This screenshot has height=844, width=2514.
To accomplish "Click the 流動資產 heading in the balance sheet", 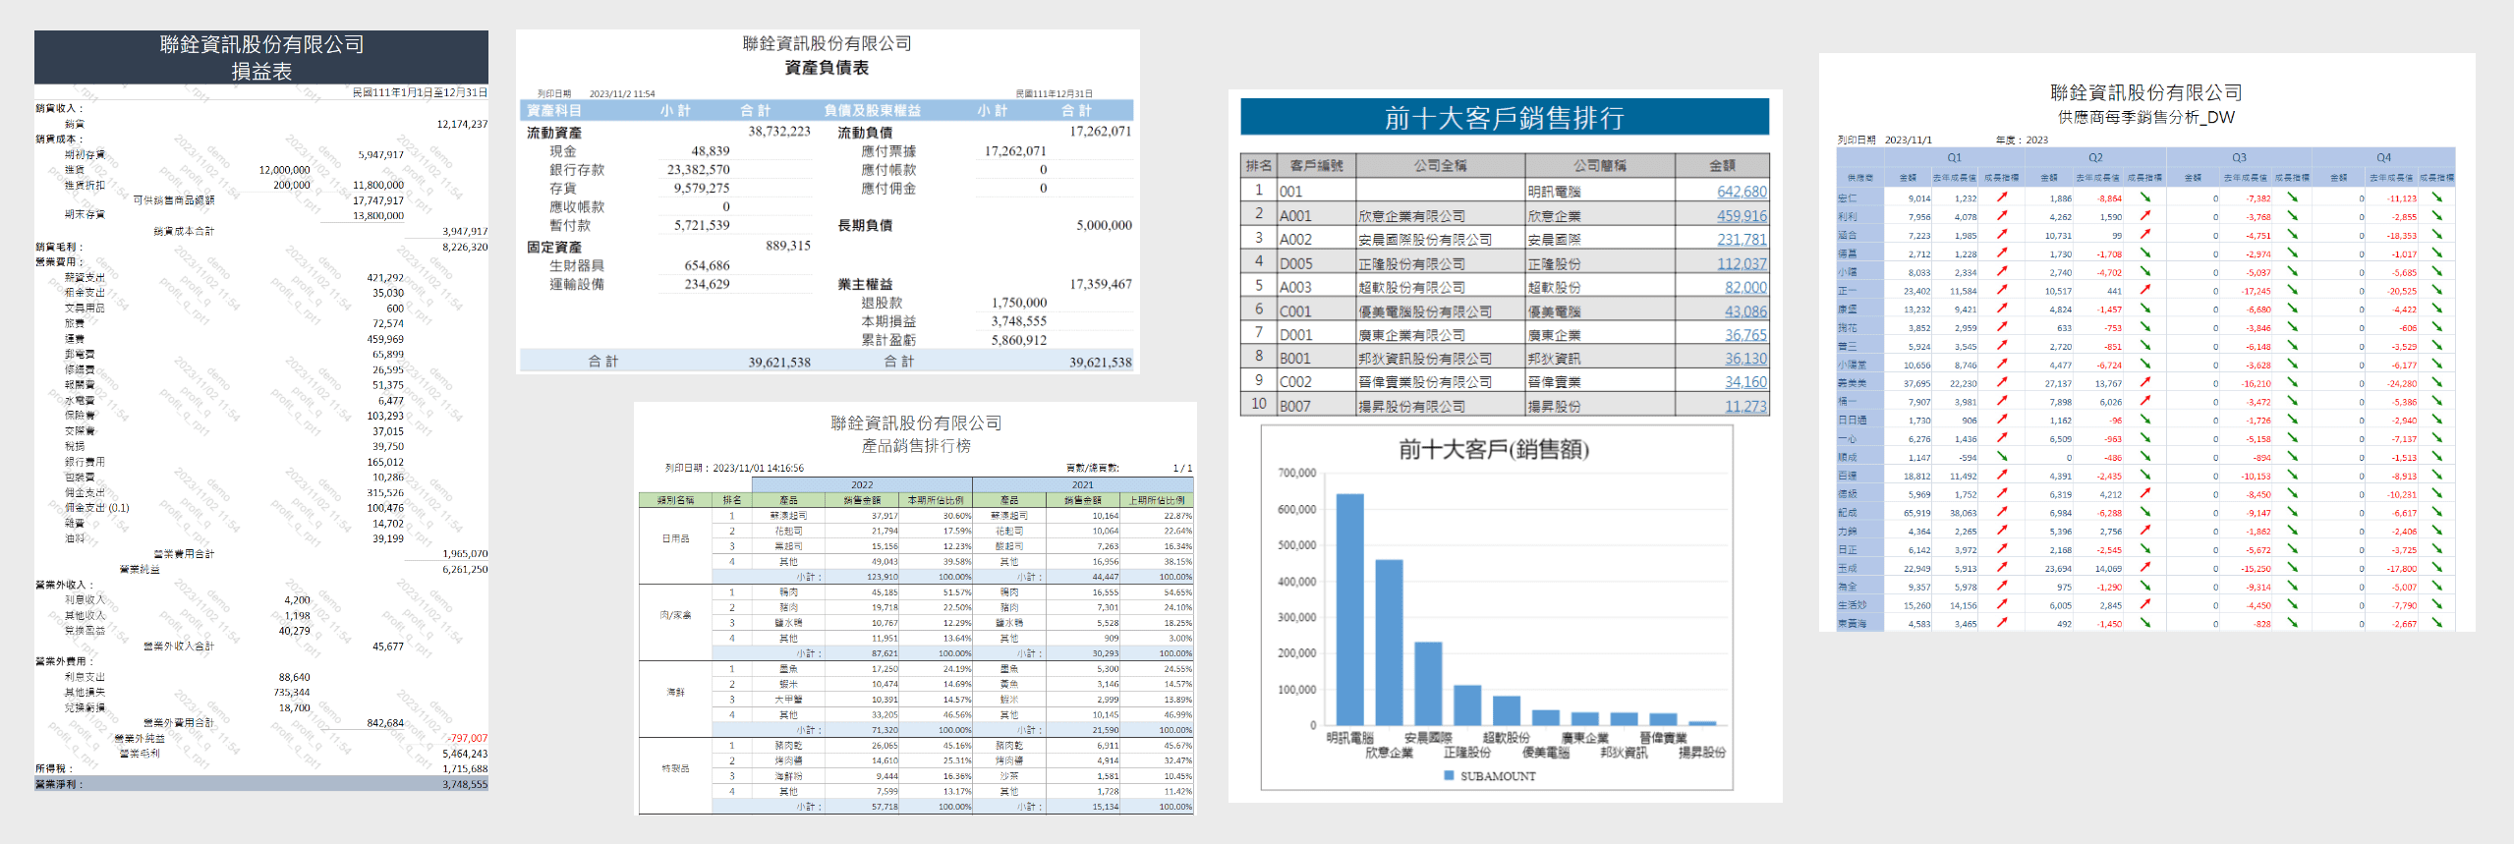I will (554, 133).
